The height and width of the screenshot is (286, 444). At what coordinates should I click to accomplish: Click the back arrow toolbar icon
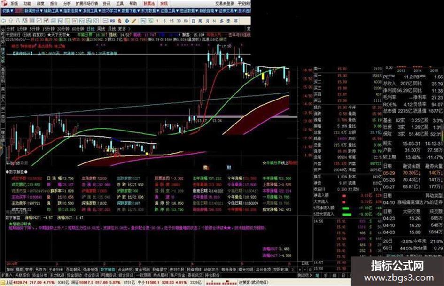click(4, 21)
